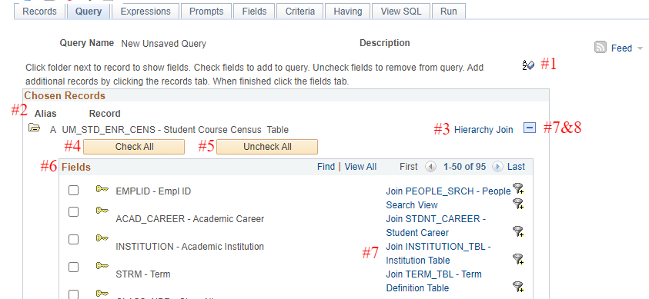Open the Feed dropdown arrow

pos(640,48)
